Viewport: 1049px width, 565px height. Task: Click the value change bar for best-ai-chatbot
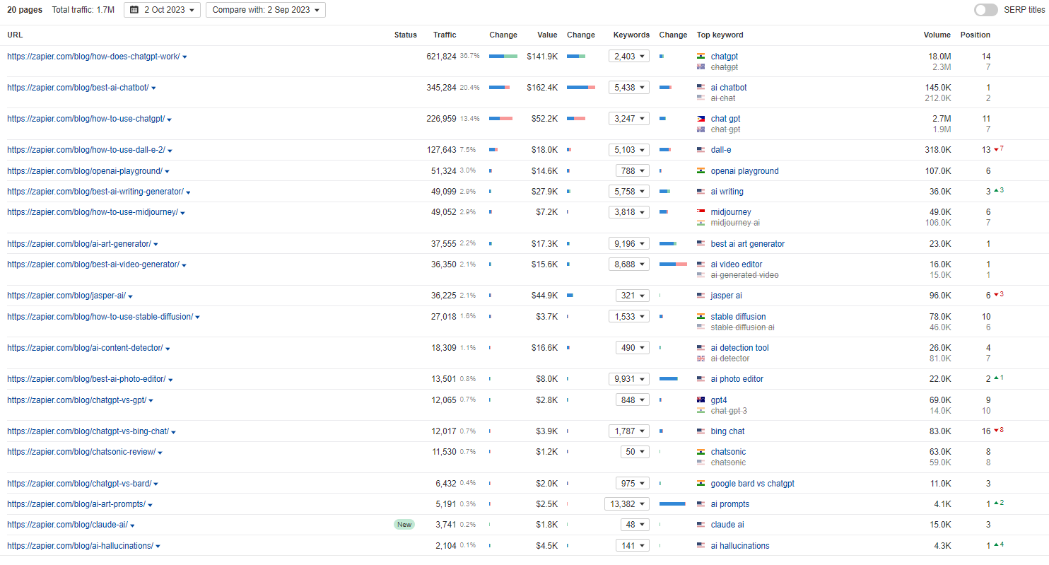[x=581, y=88]
